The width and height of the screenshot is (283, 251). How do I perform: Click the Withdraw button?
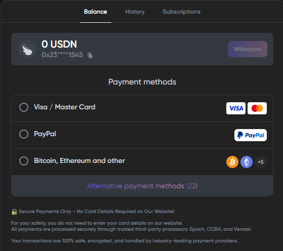248,49
